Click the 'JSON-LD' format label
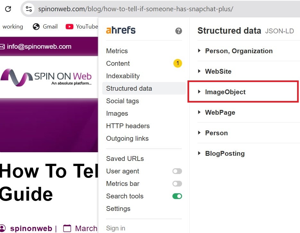Viewport: 300px width, 233px height. pyautogui.click(x=279, y=31)
